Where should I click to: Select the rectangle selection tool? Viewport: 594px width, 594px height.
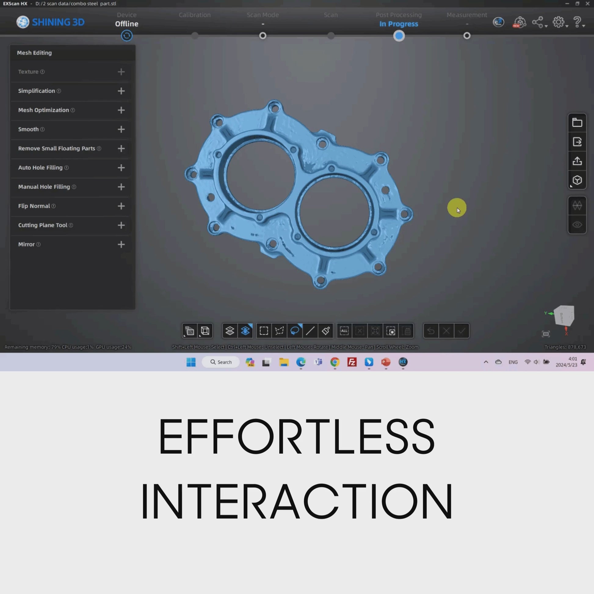click(264, 331)
